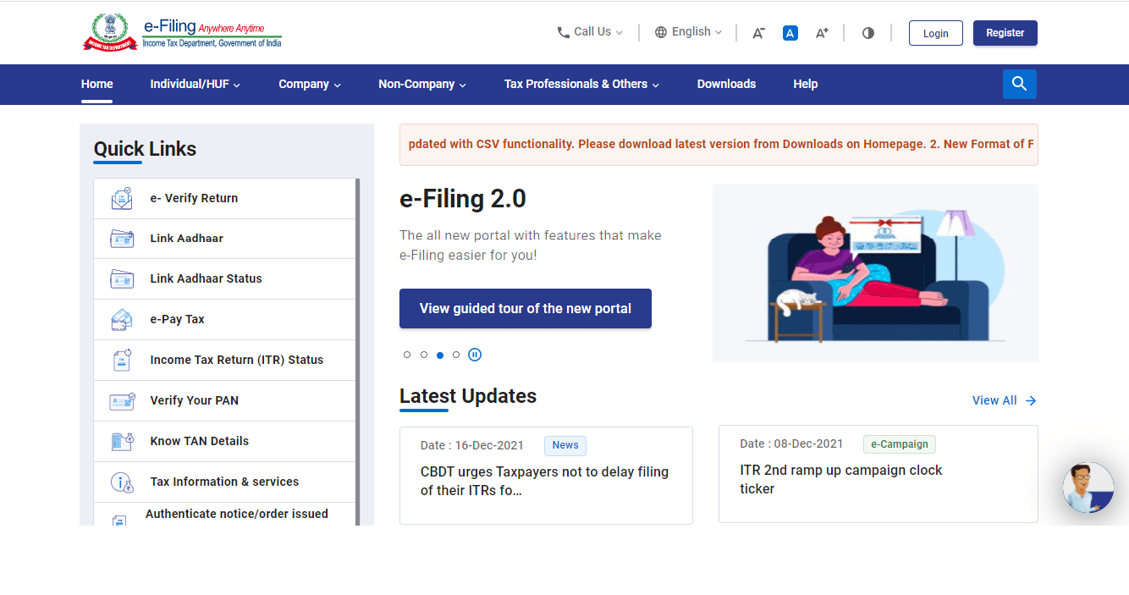Open CBDT urges Taxpayers news card

(546, 476)
